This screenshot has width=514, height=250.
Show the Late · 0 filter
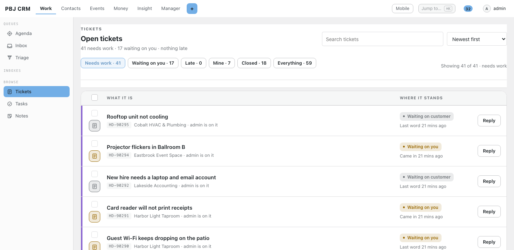tap(193, 63)
